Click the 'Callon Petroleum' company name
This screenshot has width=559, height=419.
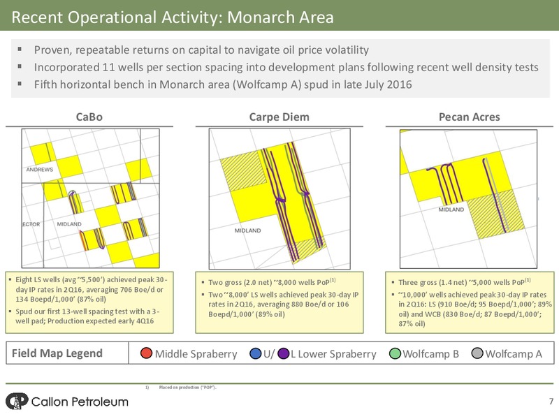(x=80, y=402)
